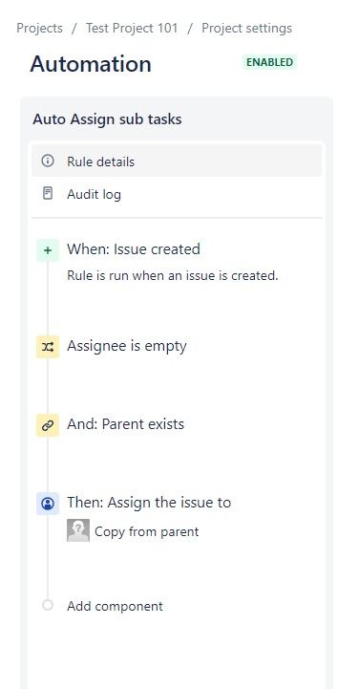This screenshot has height=689, width=359.
Task: Click the yellow shuffle condition icon
Action: (x=48, y=347)
